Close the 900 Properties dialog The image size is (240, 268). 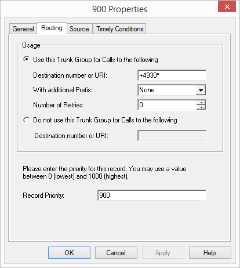point(227,6)
